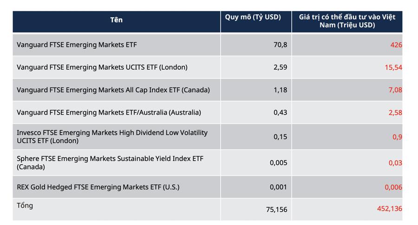The width and height of the screenshot is (418, 225).
Task: Click the red 7,08 investment value
Action: [x=395, y=90]
